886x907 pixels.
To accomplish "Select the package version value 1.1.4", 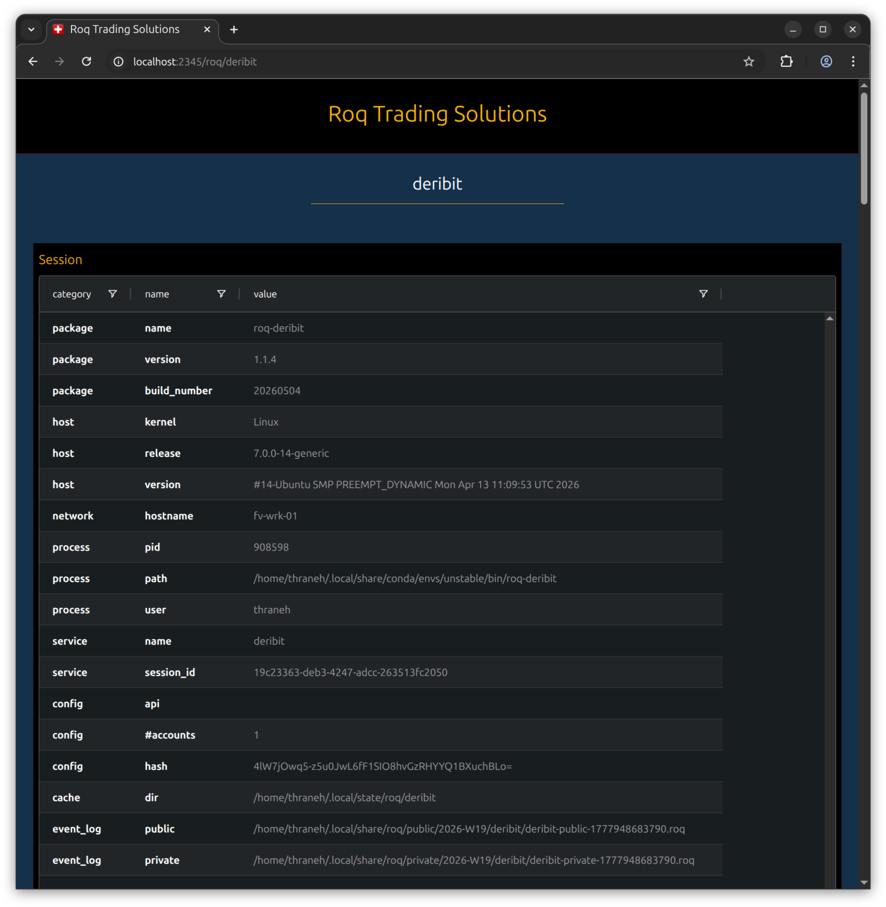I will click(x=265, y=359).
